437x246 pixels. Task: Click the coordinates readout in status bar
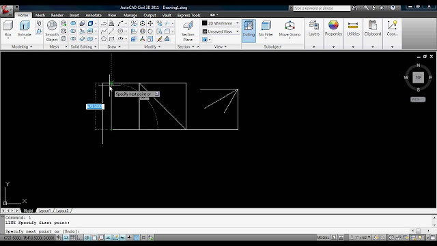[29, 238]
